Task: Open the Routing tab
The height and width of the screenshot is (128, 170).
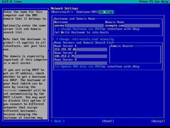Action: pos(106,12)
